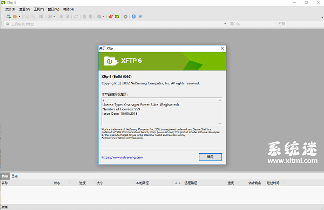
Task: Click the blue Help question mark icon
Action: tap(134, 16)
